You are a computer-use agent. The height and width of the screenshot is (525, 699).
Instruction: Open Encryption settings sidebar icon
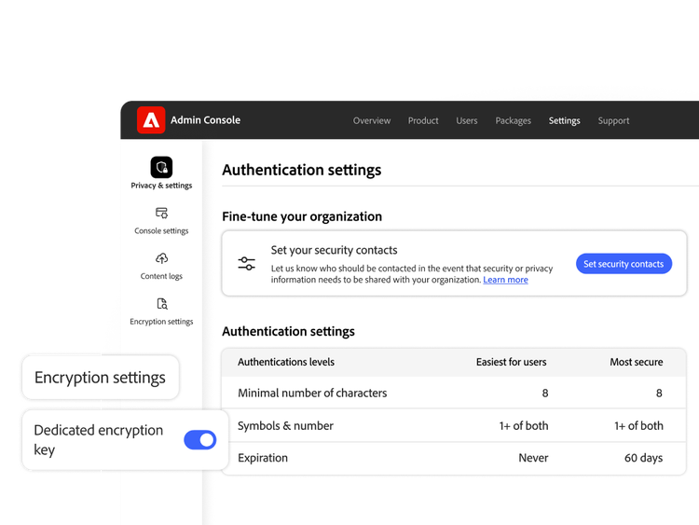[x=162, y=304]
